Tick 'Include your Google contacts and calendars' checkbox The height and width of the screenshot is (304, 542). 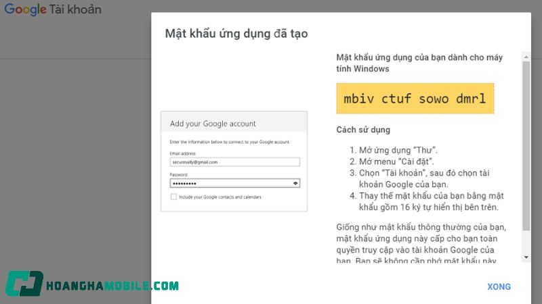coord(173,197)
